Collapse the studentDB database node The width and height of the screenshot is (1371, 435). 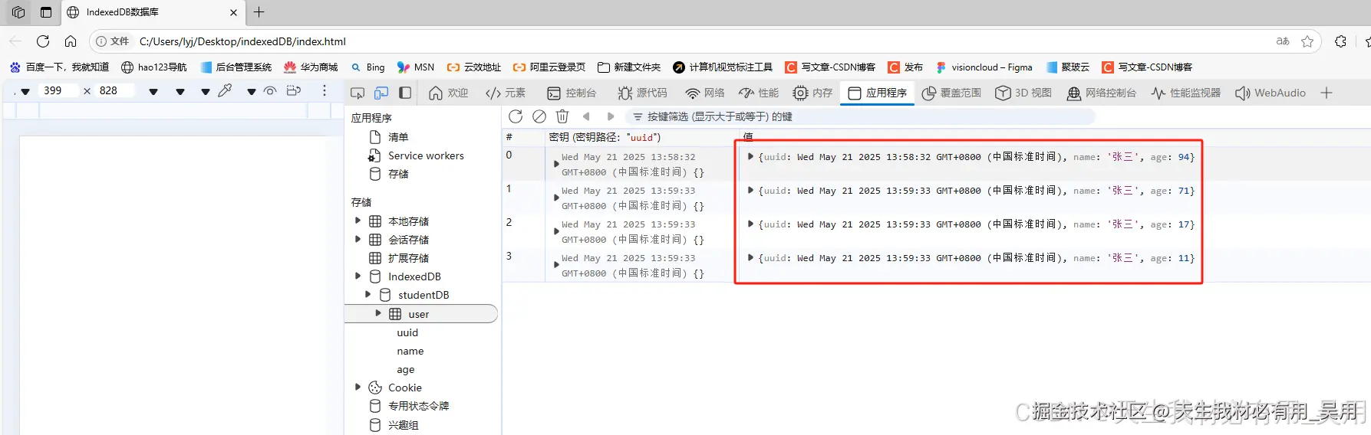pos(367,294)
